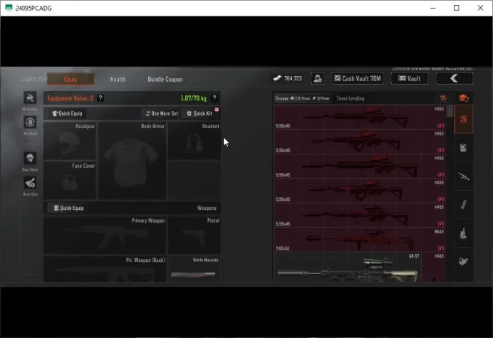Open the Retrieval sidebar icon
Image resolution: width=493 pixels, height=338 pixels.
point(30,122)
